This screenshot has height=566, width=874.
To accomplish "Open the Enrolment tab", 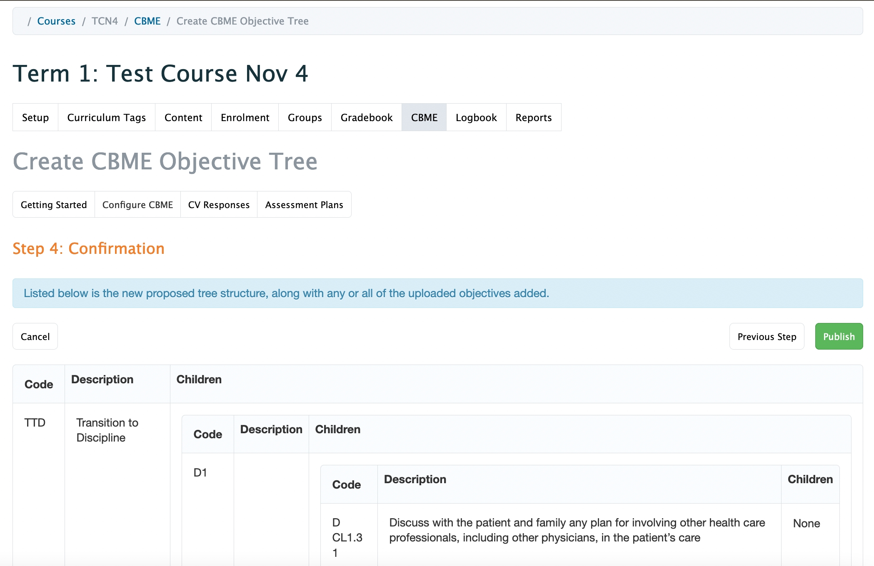I will tap(245, 117).
